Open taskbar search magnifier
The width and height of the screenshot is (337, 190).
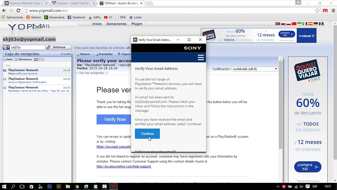pyautogui.click(x=13, y=187)
